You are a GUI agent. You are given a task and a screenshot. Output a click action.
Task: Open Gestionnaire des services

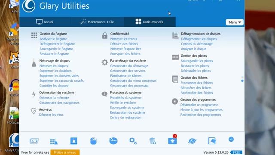click(x=128, y=71)
